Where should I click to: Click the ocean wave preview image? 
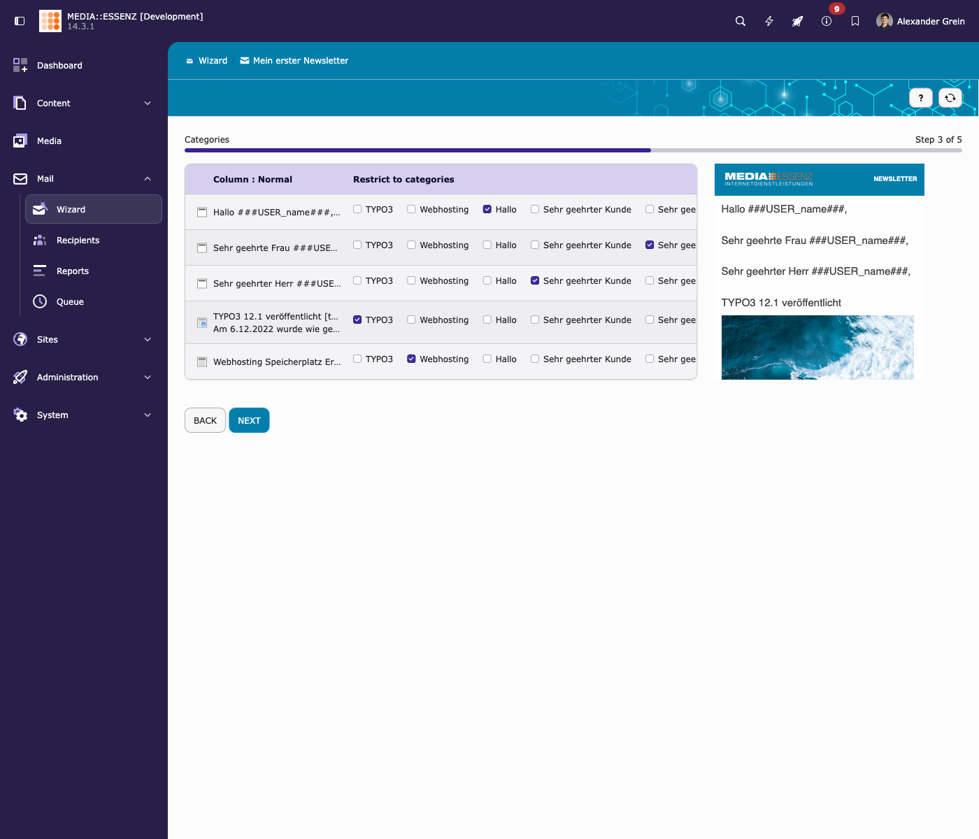click(817, 347)
